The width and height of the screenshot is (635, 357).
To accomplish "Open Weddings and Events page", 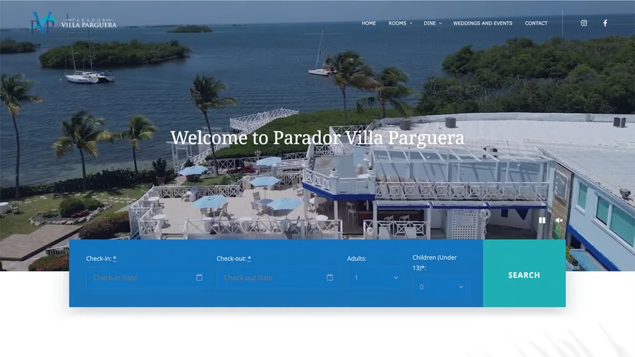I will [483, 23].
